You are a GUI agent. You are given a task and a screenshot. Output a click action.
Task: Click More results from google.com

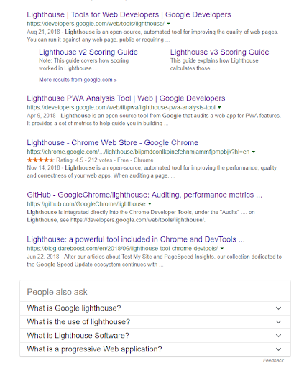click(x=78, y=80)
